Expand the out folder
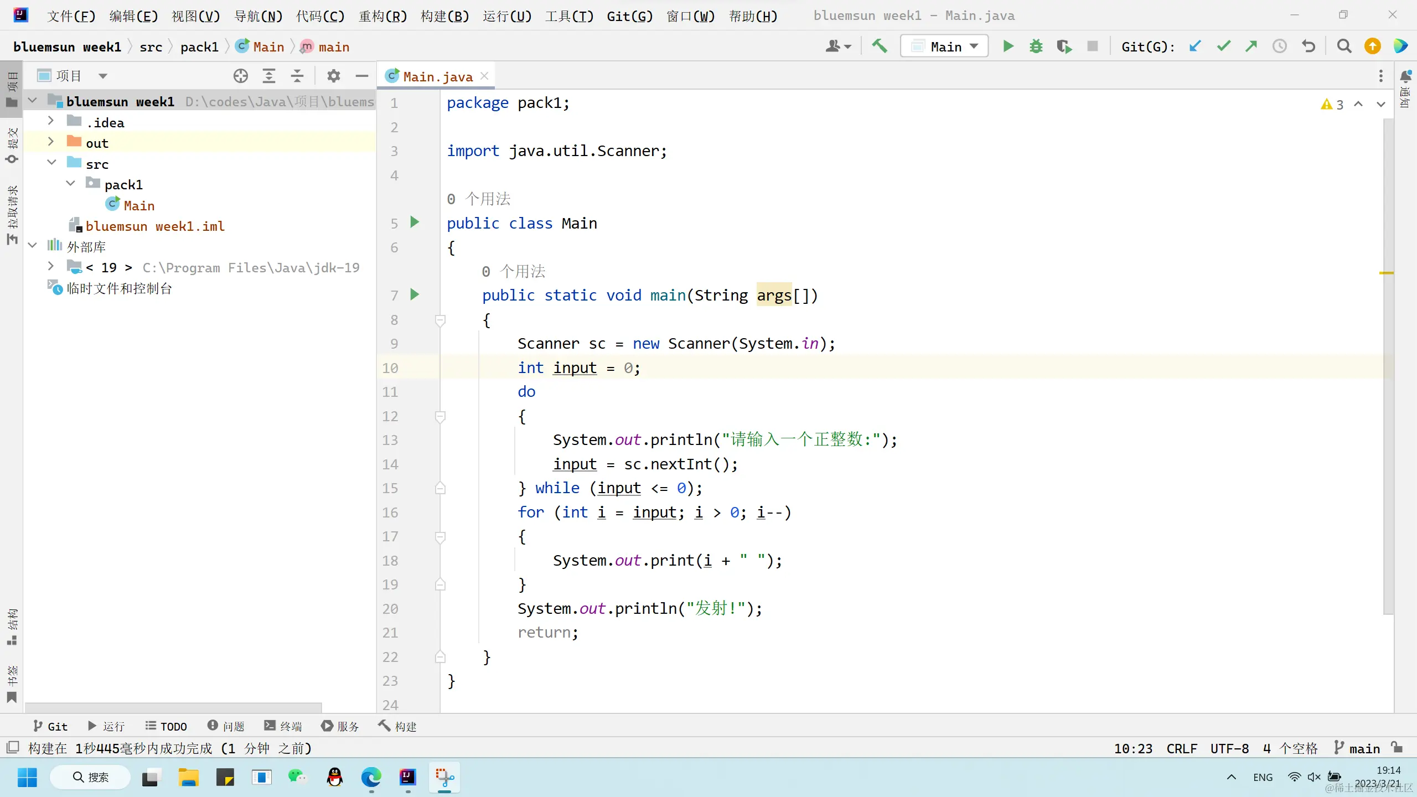Screen dimensions: 1417x797 click(51, 142)
